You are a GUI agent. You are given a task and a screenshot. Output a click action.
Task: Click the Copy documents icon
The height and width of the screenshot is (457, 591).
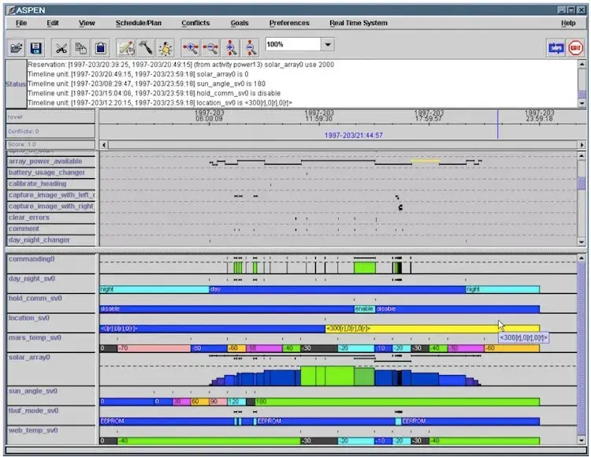click(80, 48)
